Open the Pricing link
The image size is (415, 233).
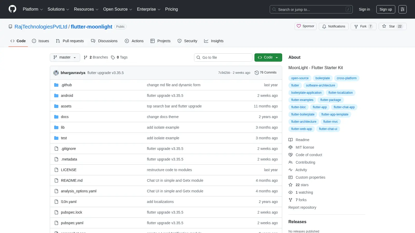pyautogui.click(x=171, y=9)
